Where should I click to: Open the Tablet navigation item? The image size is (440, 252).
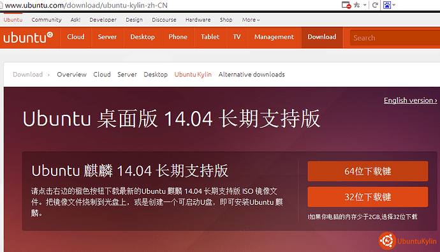click(210, 37)
